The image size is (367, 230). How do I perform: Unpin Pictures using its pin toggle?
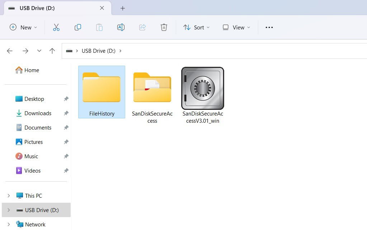66,142
